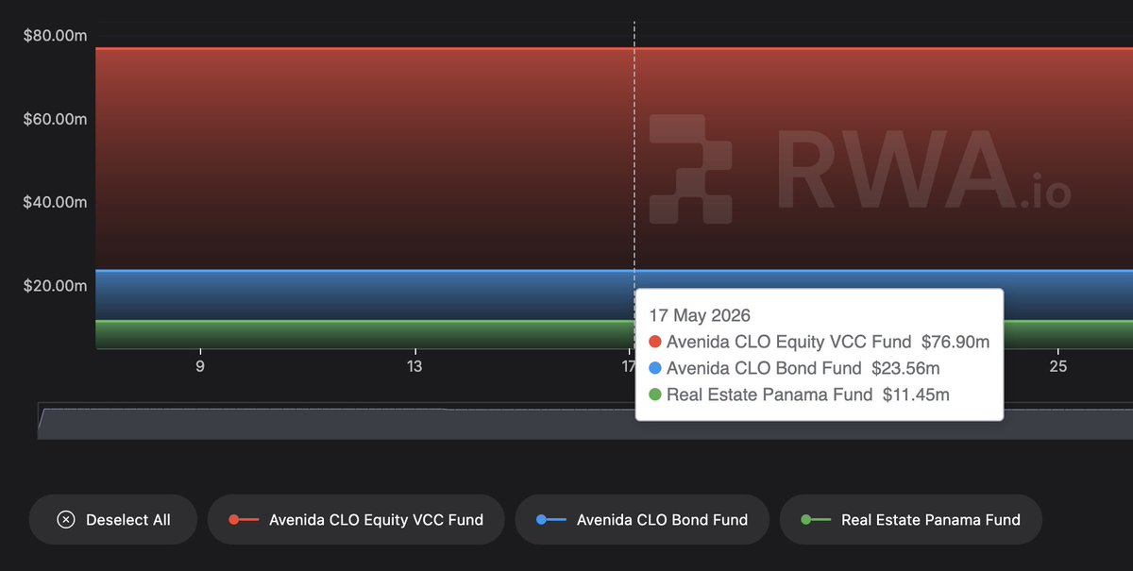
Task: Click the circled X icon in Deselect All
Action: point(66,519)
